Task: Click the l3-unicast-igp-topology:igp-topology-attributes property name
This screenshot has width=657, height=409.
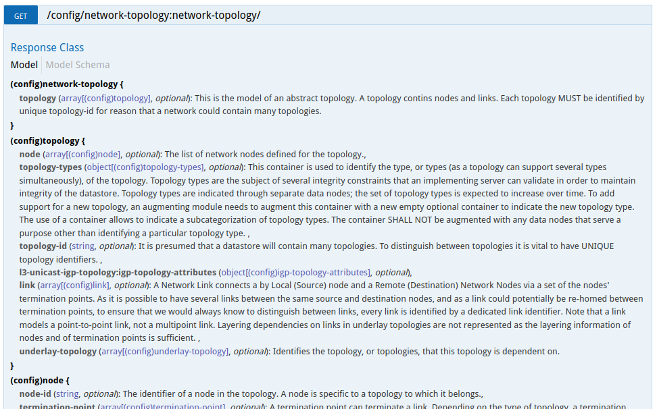Action: pos(118,273)
